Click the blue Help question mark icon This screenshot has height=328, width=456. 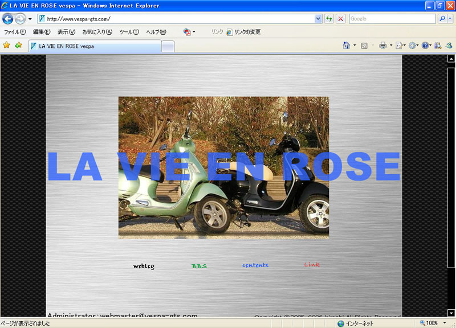(x=425, y=46)
